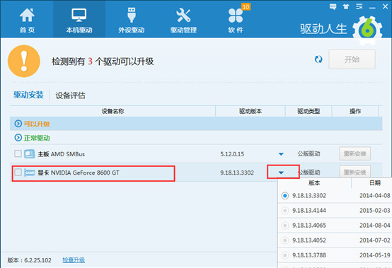This screenshot has width=392, height=268.
Task: Open 软件 clover icon with badge
Action: pyautogui.click(x=236, y=15)
